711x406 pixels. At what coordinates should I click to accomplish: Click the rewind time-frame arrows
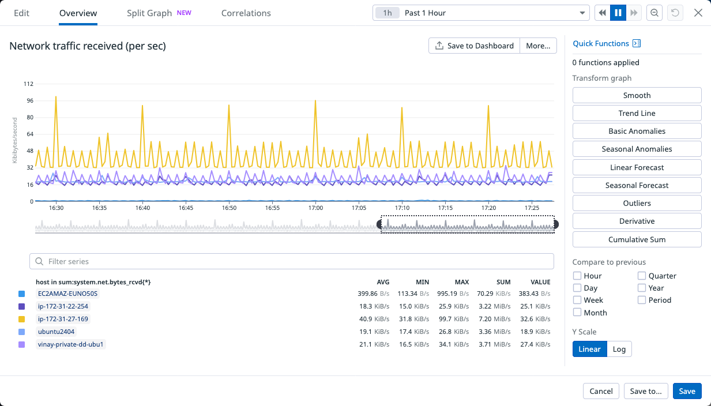601,12
